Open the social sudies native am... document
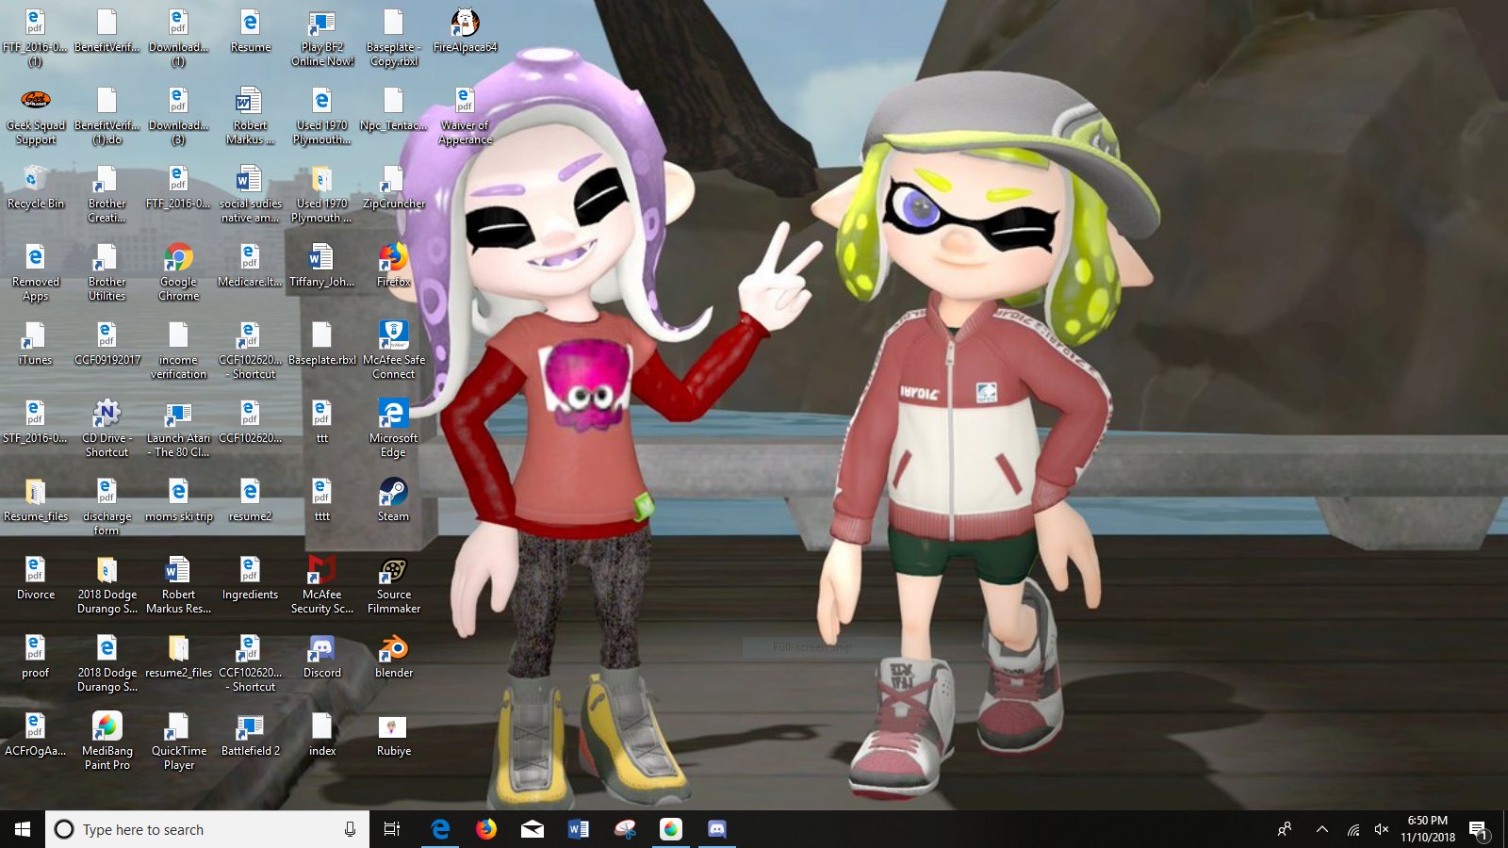Screen dimensions: 1508x848 (x=250, y=194)
